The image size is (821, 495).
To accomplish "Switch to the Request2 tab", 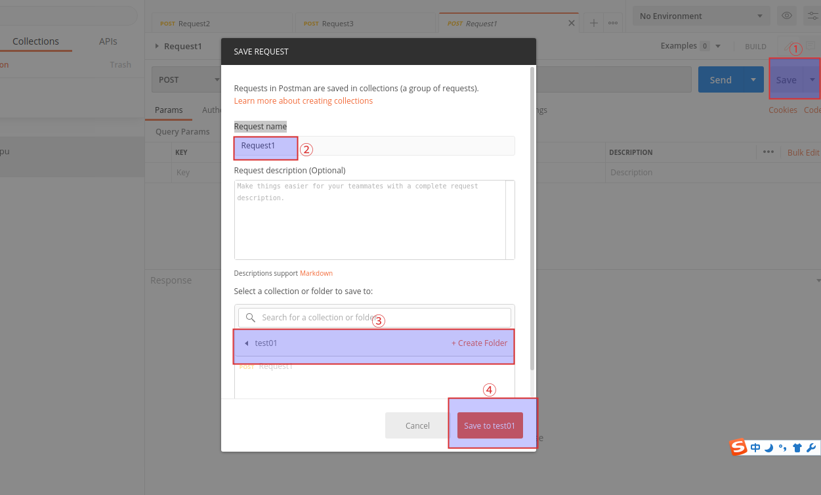I will tap(221, 23).
